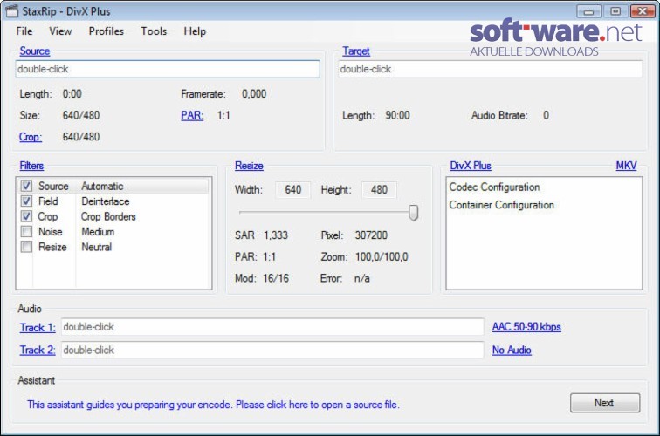Open the Tools menu
The width and height of the screenshot is (660, 436).
[x=154, y=31]
